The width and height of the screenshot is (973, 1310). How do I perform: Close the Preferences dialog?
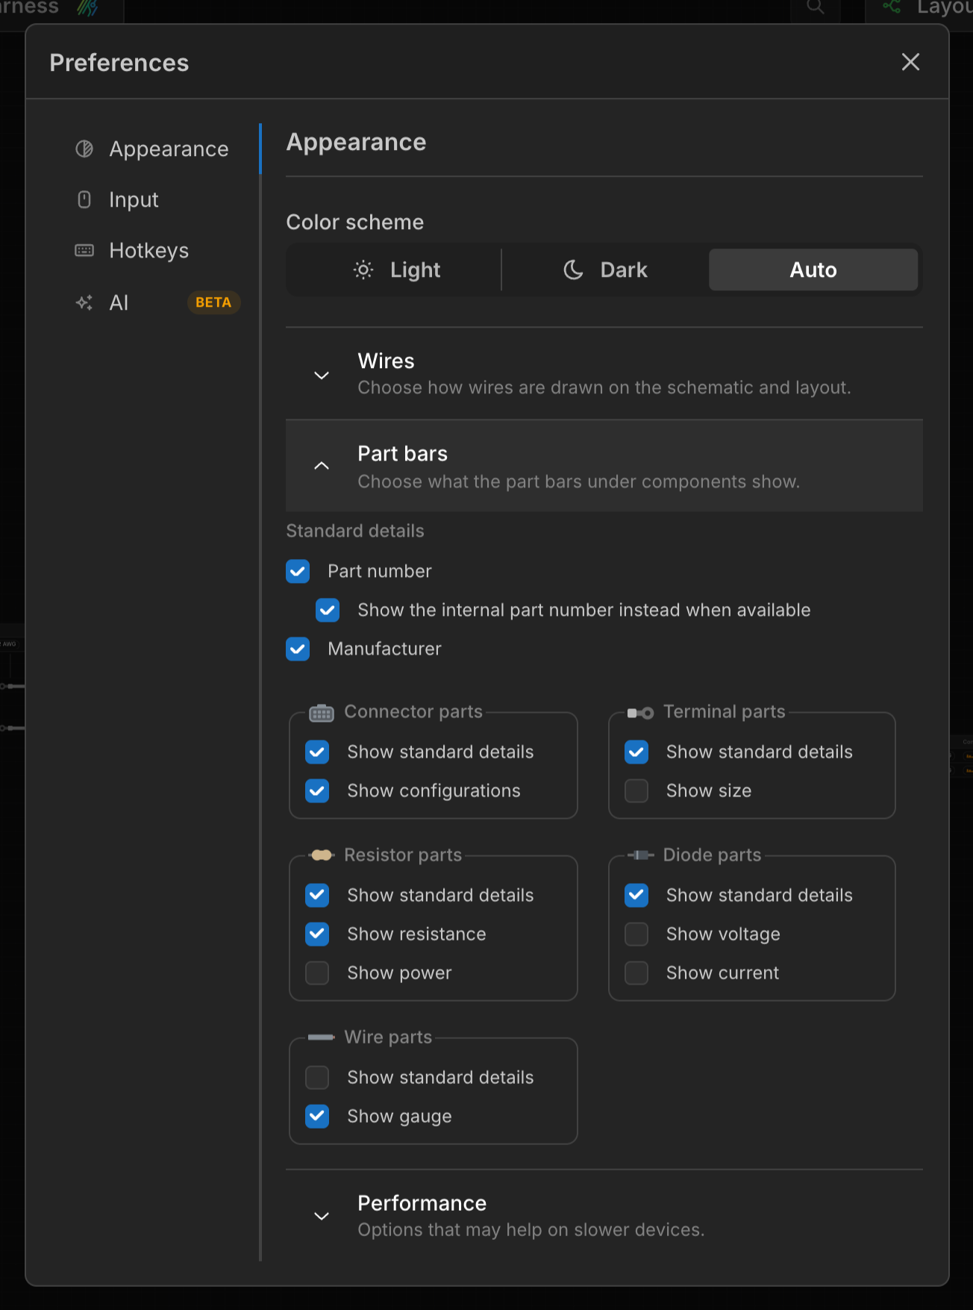[910, 62]
